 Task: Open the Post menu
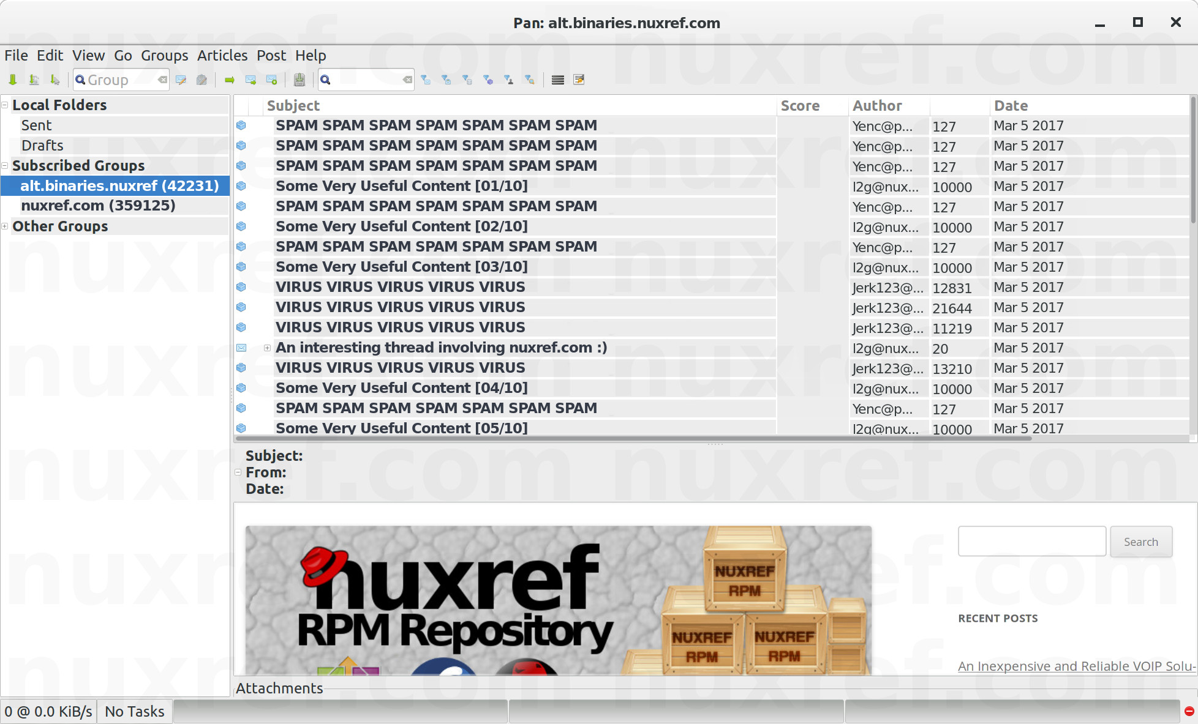point(271,56)
